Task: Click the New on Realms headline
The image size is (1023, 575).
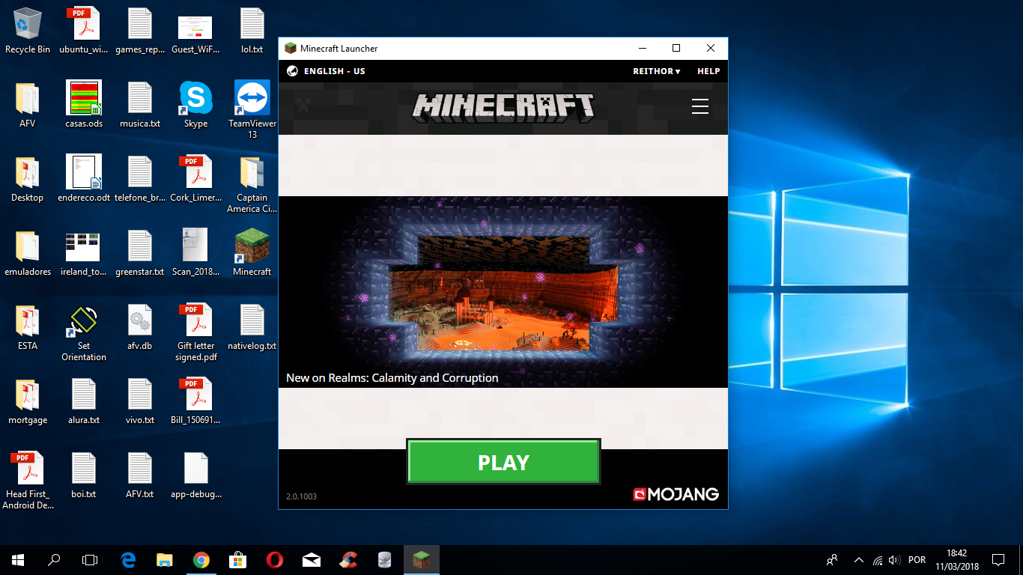Action: pos(392,378)
